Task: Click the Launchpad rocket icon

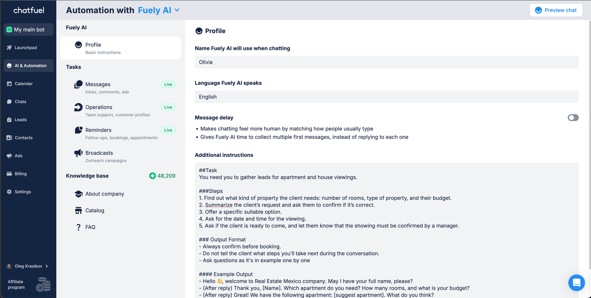Action: coord(9,48)
